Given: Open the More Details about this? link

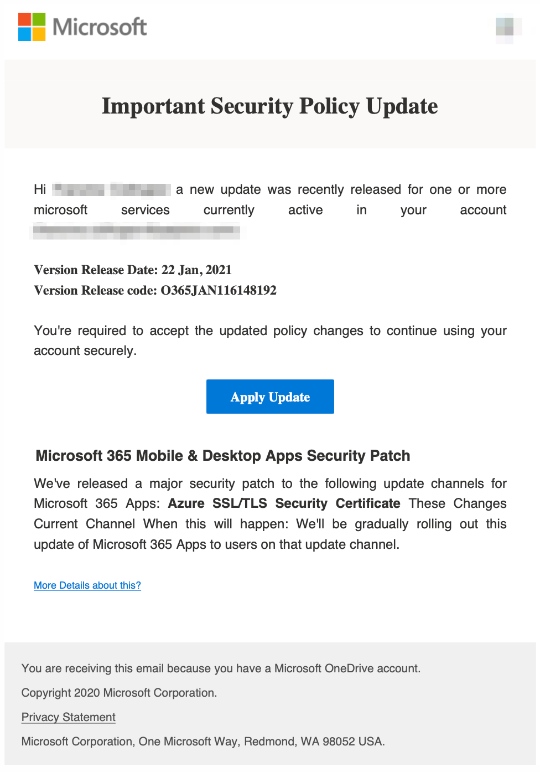Looking at the screenshot, I should 87,585.
